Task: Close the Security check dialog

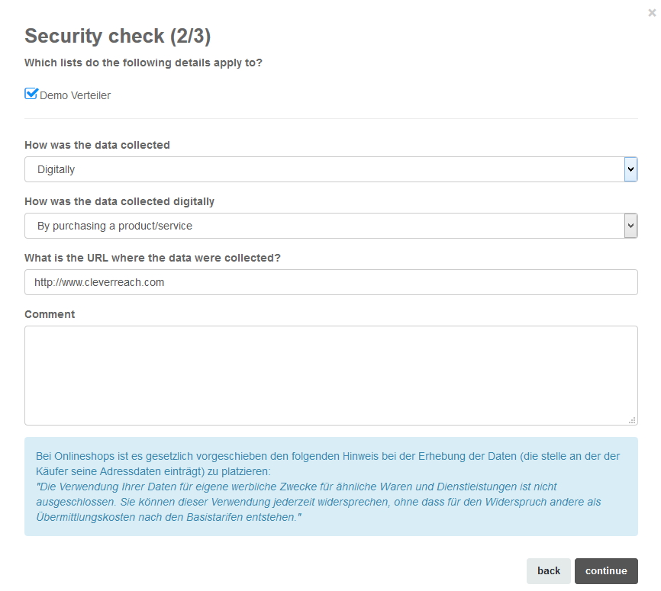Action: (651, 13)
